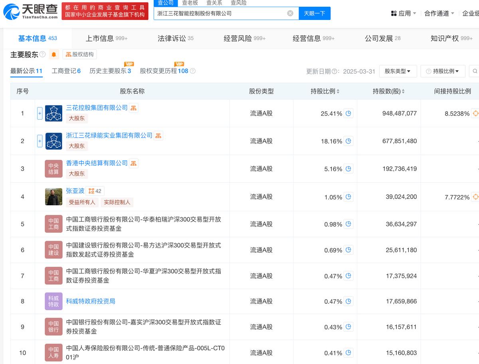This screenshot has height=364, width=479.
Task: Click 张亚波 profile photo thumbnail
Action: point(53,197)
